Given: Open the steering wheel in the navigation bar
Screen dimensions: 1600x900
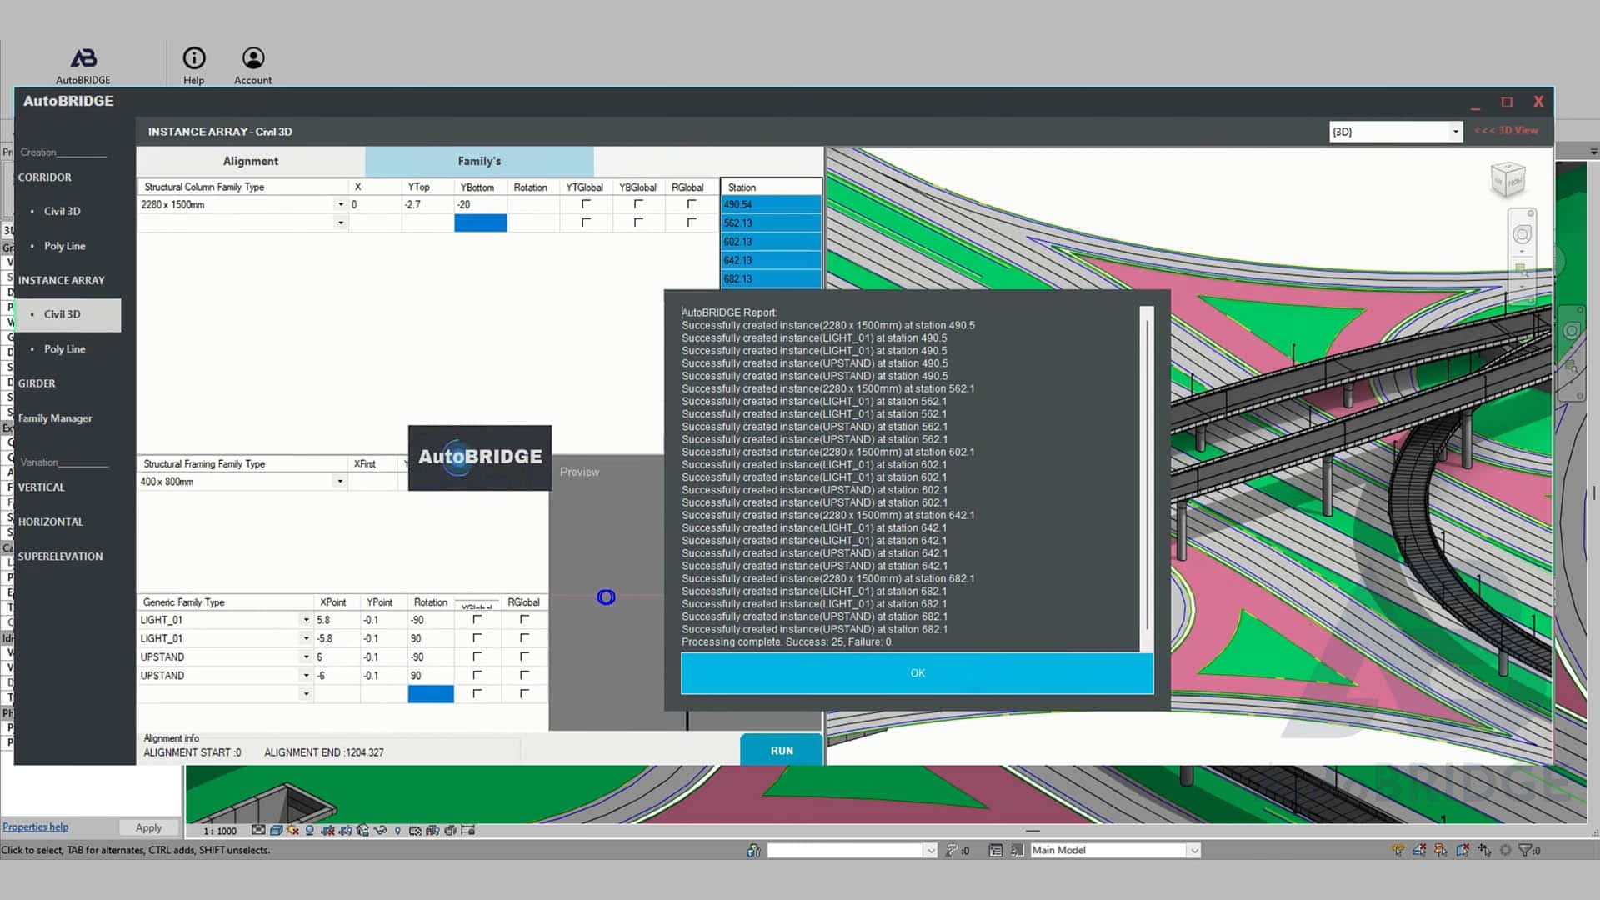Looking at the screenshot, I should 1522,235.
